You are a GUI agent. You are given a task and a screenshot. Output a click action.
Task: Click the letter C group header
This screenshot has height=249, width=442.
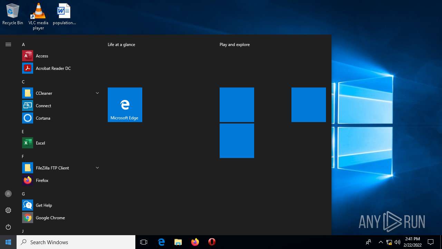tap(23, 82)
